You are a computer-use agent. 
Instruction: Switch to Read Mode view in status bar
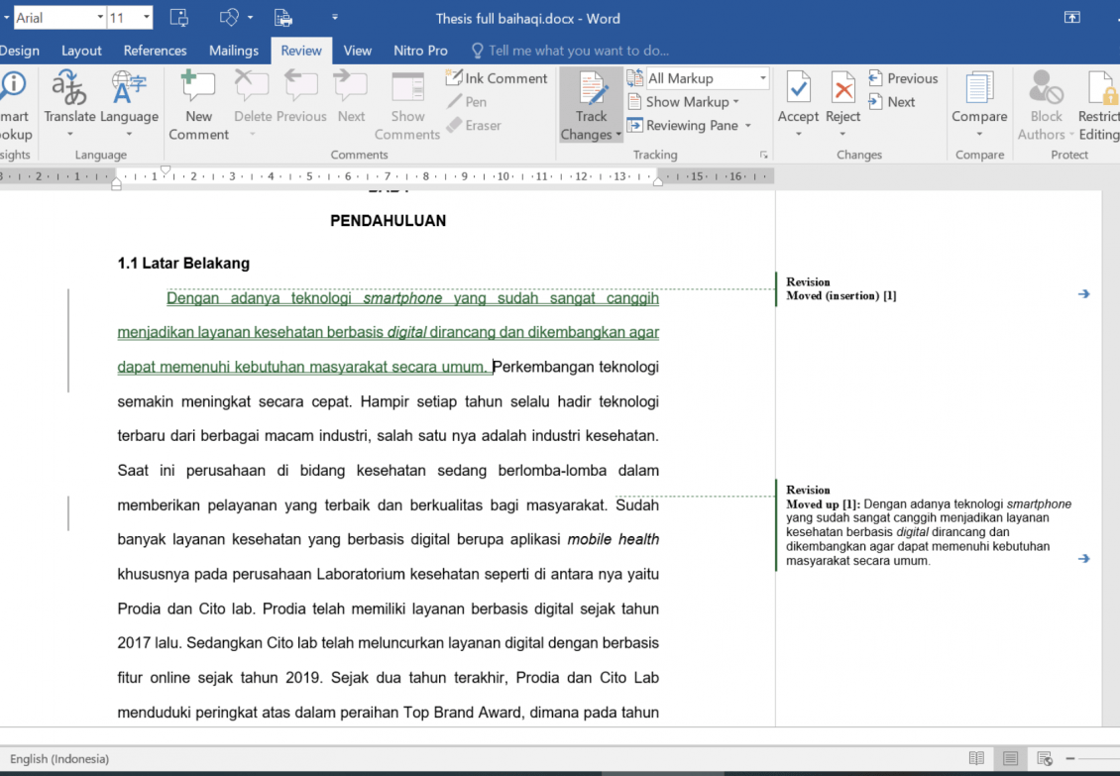coord(978,757)
